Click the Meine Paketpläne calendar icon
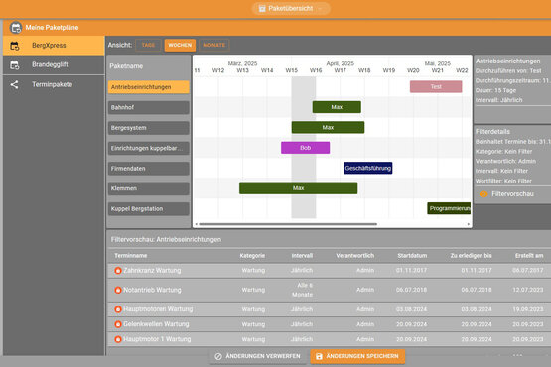 pos(16,28)
